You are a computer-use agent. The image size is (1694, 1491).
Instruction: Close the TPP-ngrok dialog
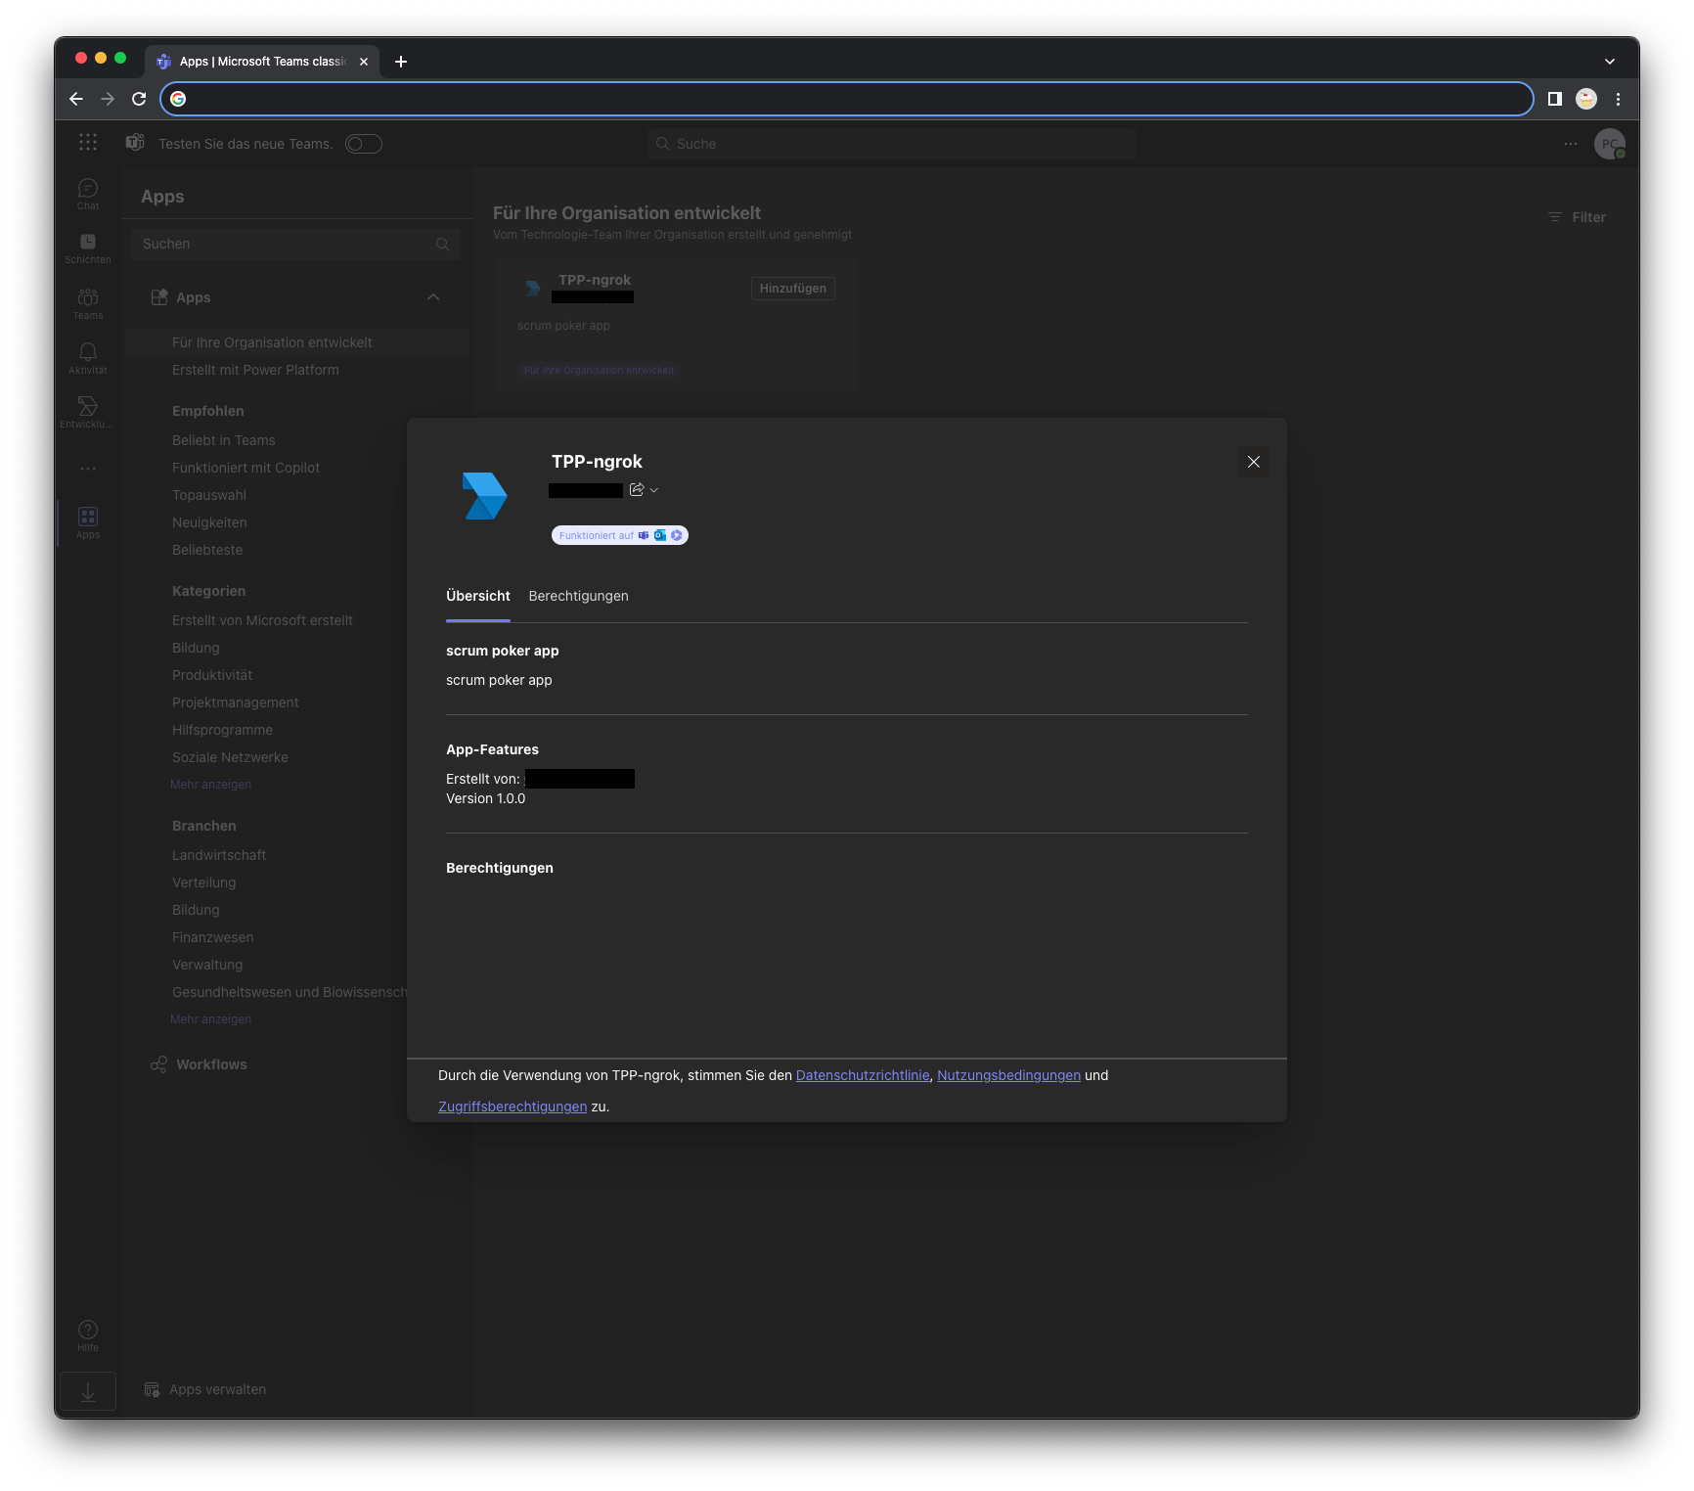(1253, 462)
